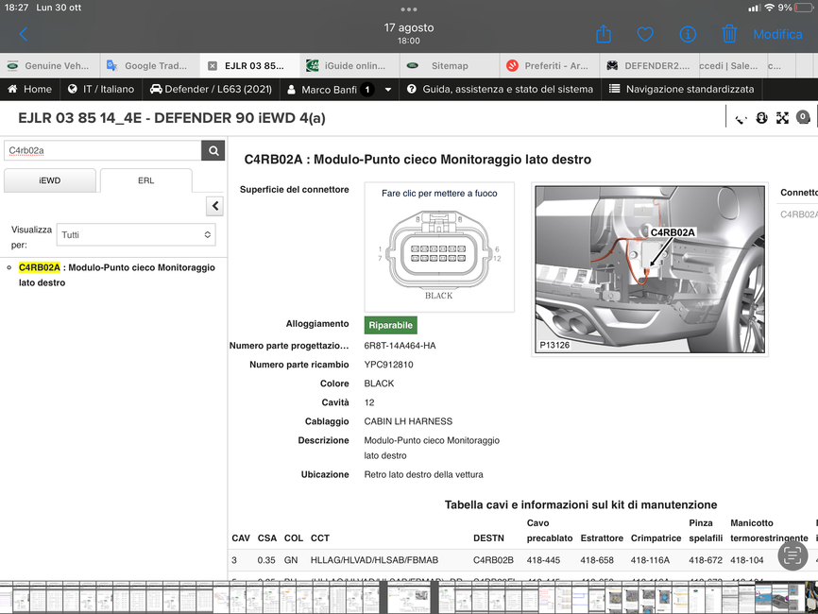
Task: Select C4RB02A Modulo-Punto cieco tree item
Action: point(117,275)
